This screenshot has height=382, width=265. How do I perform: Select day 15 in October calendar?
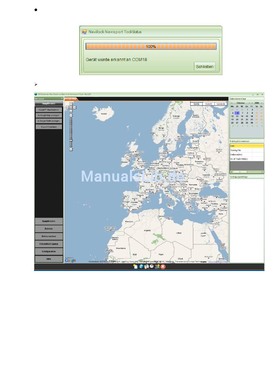click(x=247, y=116)
